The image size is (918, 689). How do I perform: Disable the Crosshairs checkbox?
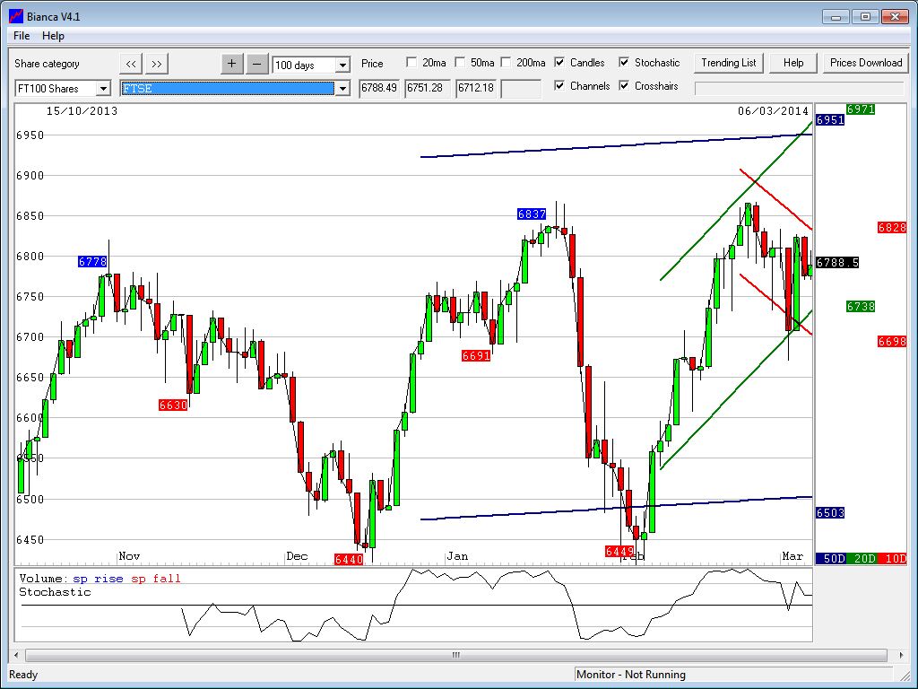click(x=624, y=86)
